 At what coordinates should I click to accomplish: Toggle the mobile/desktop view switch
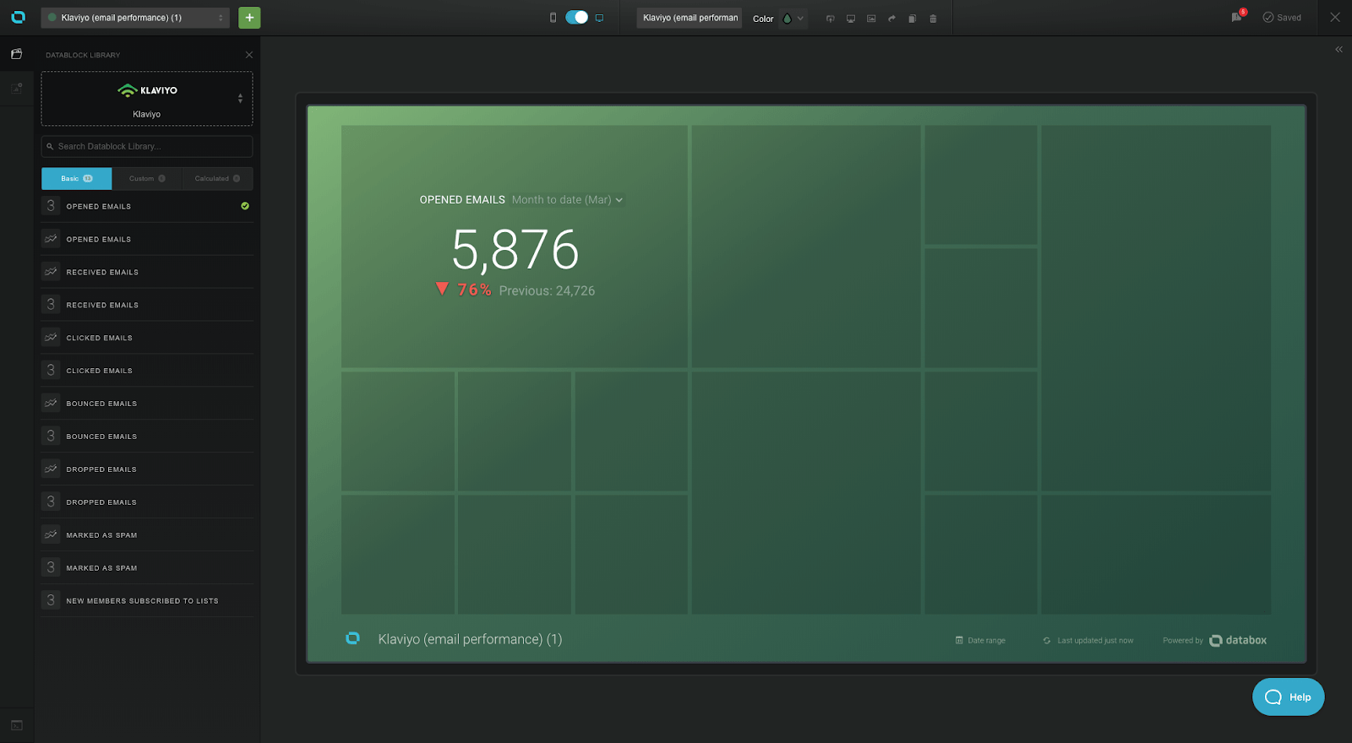[x=576, y=18]
